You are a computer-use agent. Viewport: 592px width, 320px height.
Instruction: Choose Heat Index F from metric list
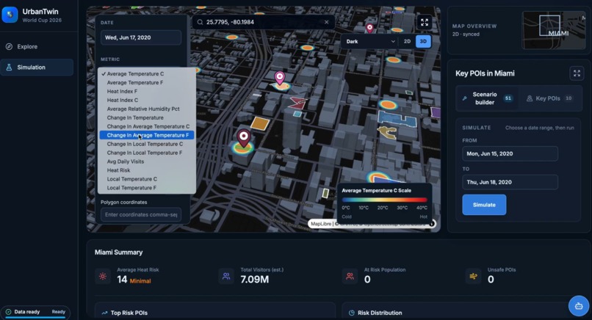[146, 91]
